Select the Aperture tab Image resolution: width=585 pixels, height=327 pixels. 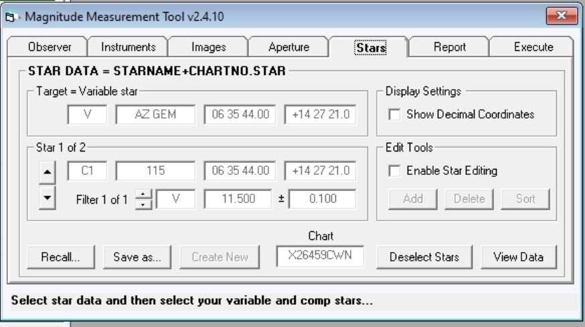[x=288, y=47]
